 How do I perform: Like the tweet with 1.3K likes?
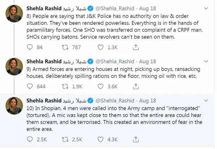(x=100, y=48)
